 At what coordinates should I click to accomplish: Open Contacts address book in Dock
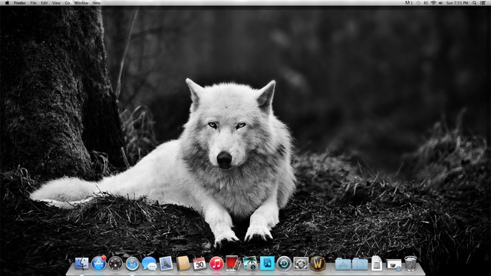coord(183,264)
